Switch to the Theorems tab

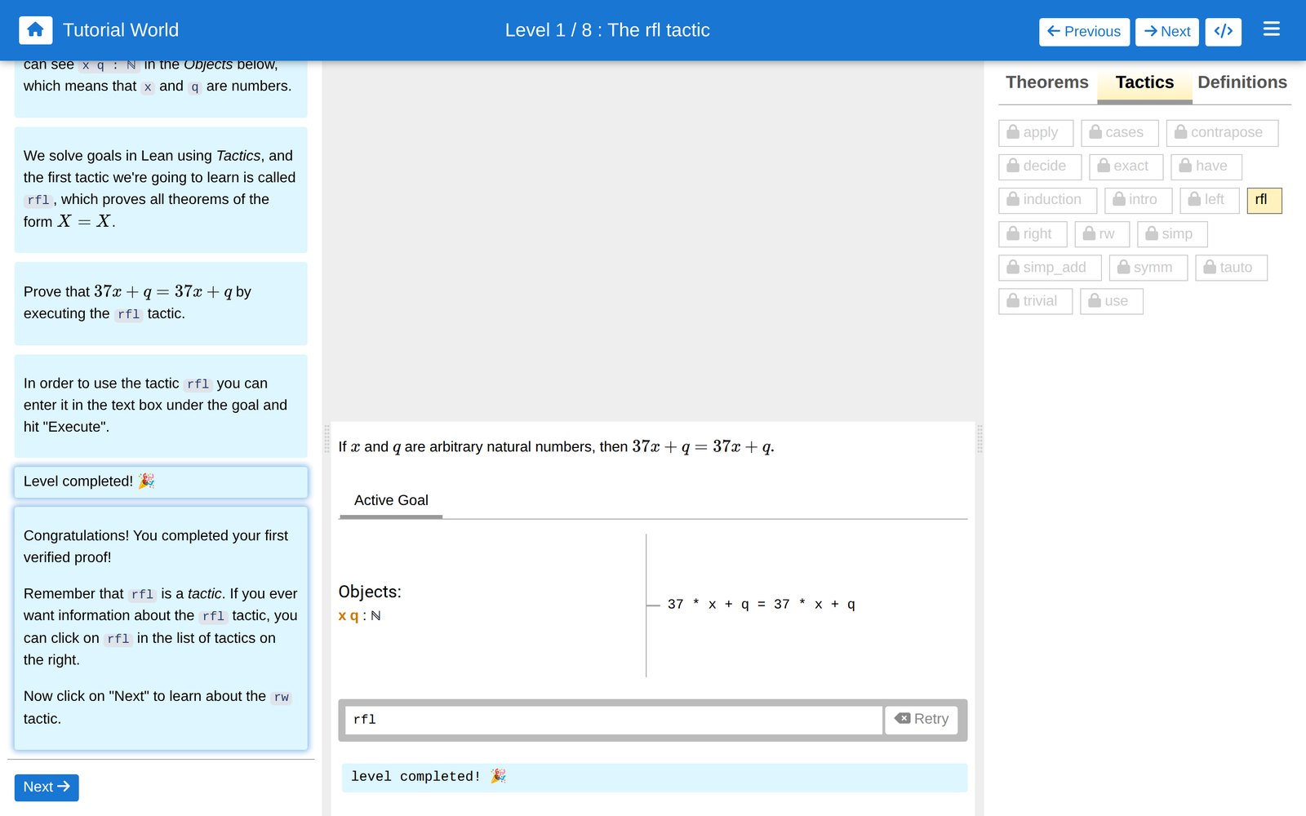click(1046, 82)
